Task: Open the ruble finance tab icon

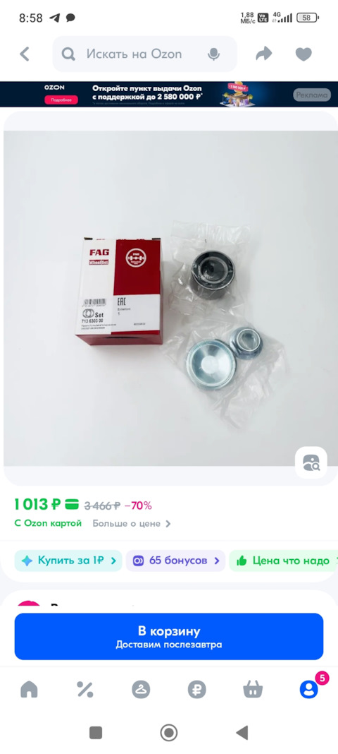Action: [196, 690]
